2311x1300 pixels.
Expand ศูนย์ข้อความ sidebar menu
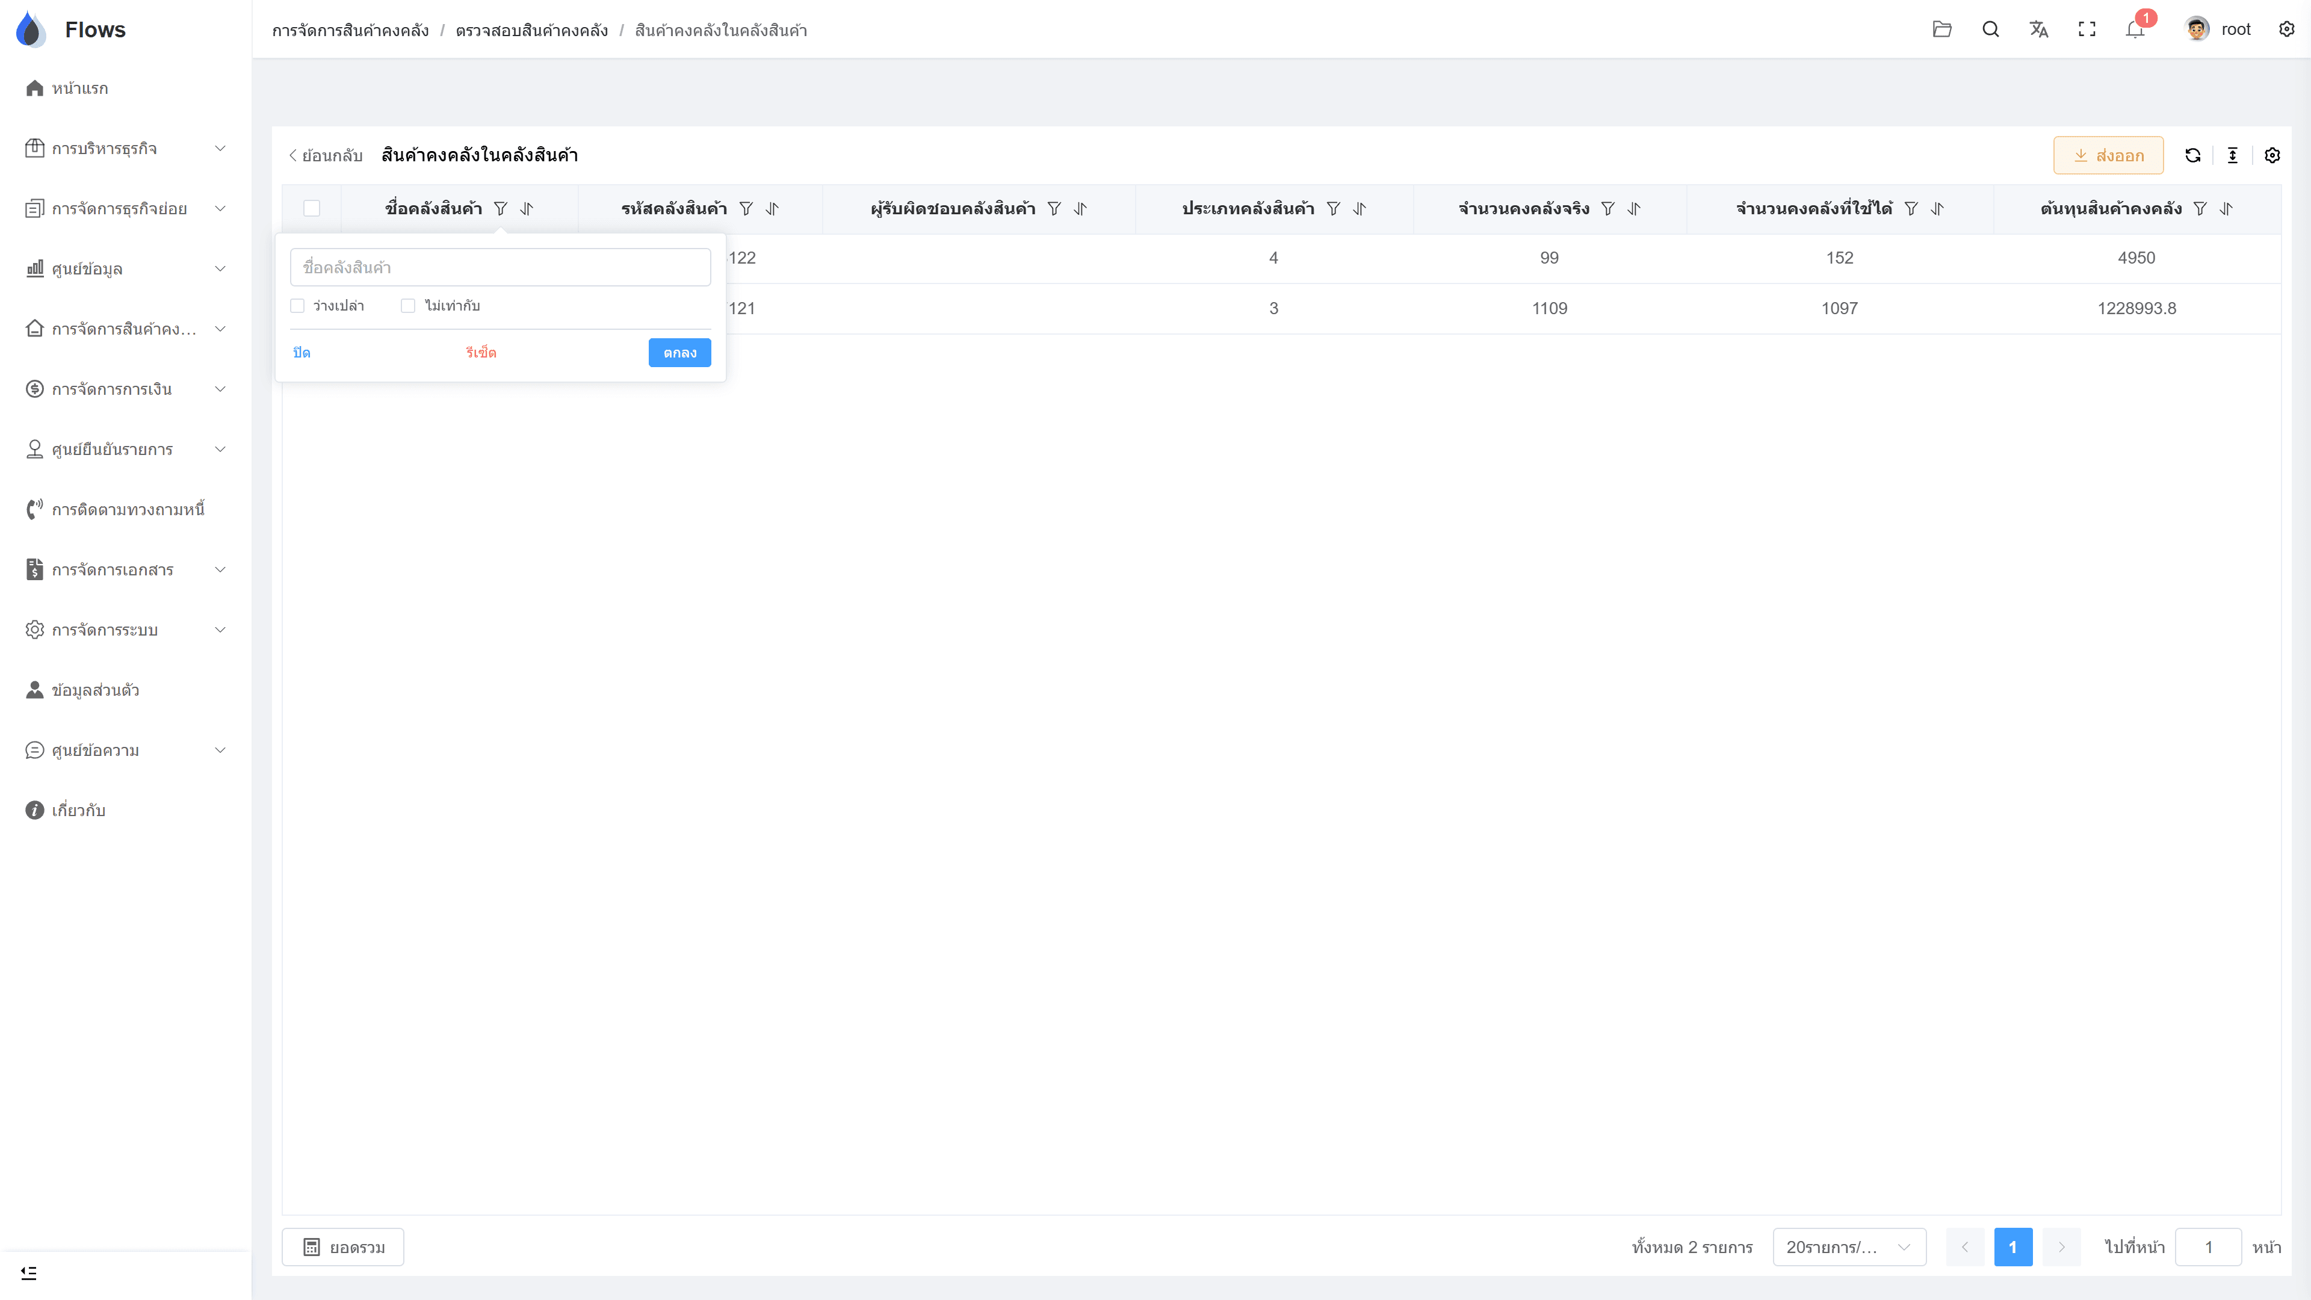coord(126,750)
